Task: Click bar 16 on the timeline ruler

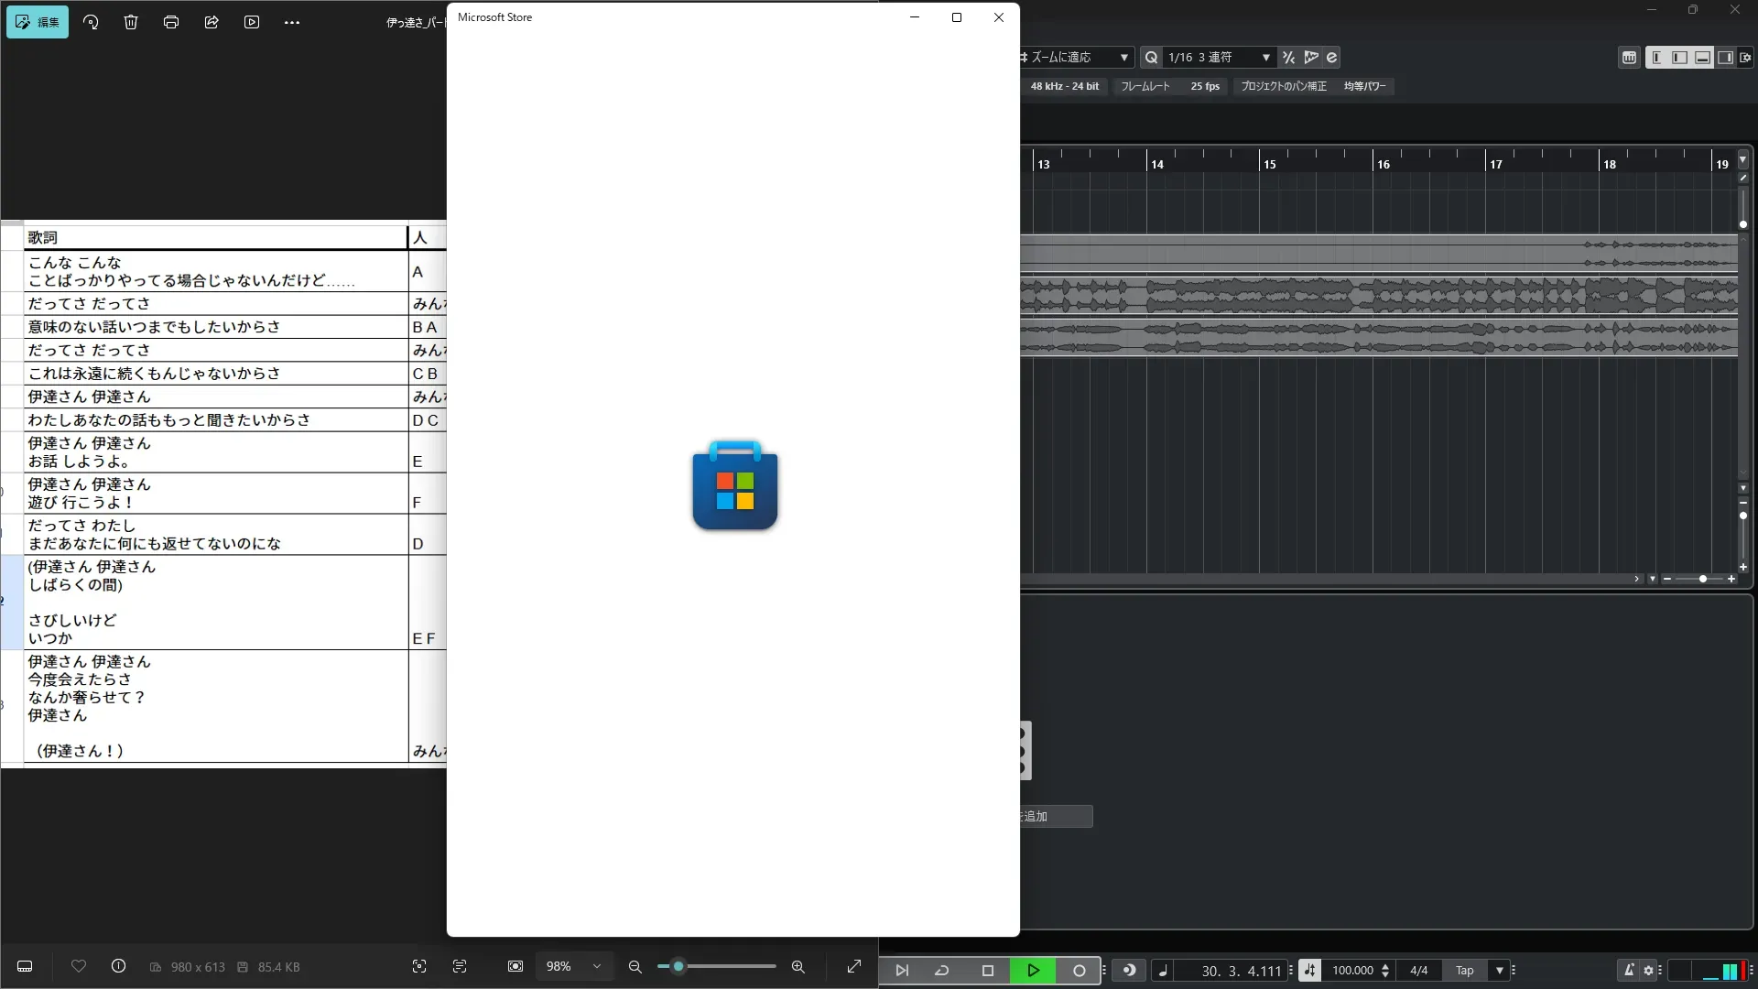Action: point(1383,164)
